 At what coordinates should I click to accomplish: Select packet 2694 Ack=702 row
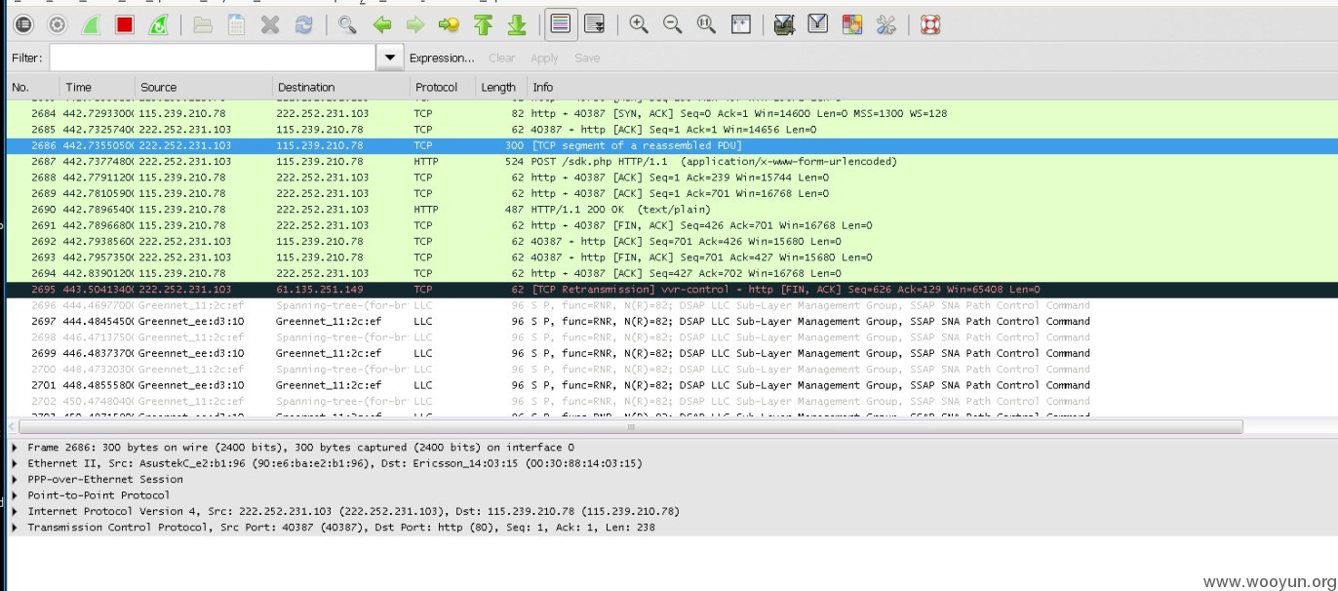pos(672,273)
